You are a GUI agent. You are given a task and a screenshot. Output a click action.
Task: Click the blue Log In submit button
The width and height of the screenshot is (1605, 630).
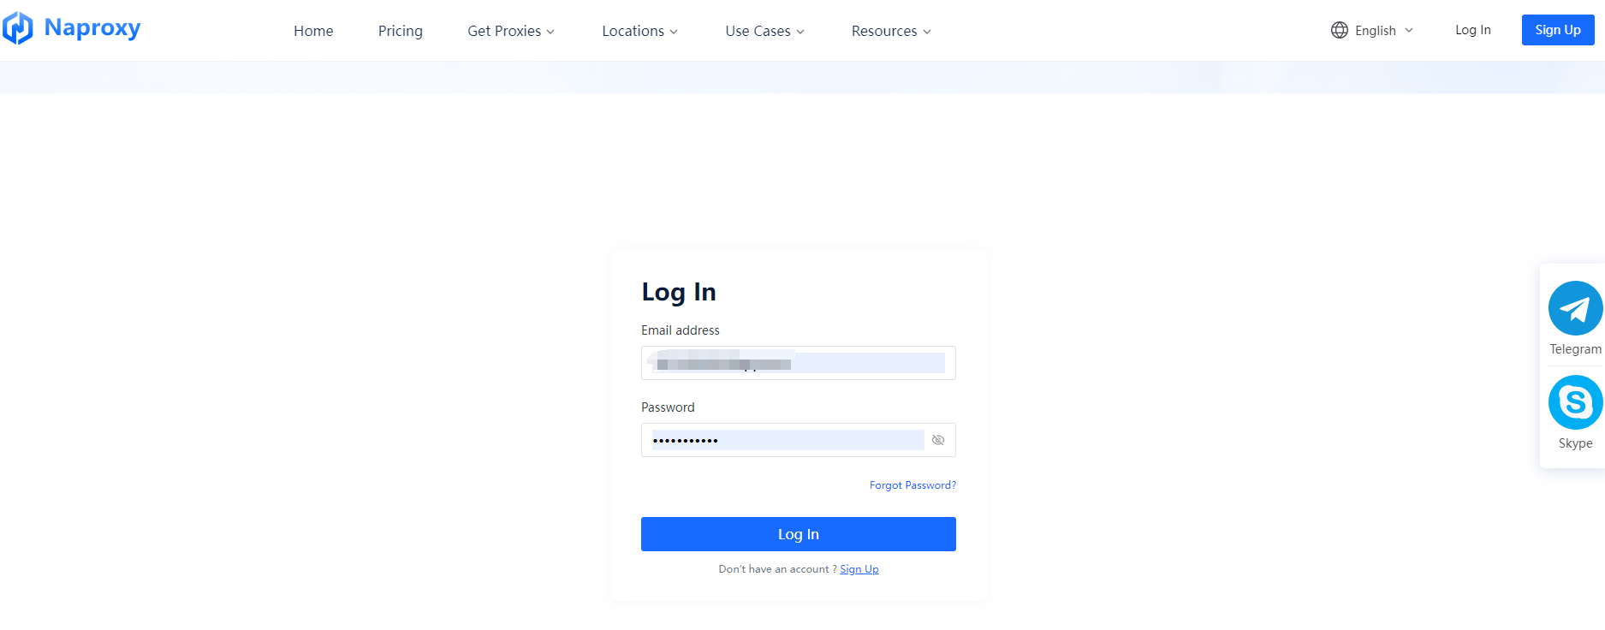pyautogui.click(x=798, y=534)
